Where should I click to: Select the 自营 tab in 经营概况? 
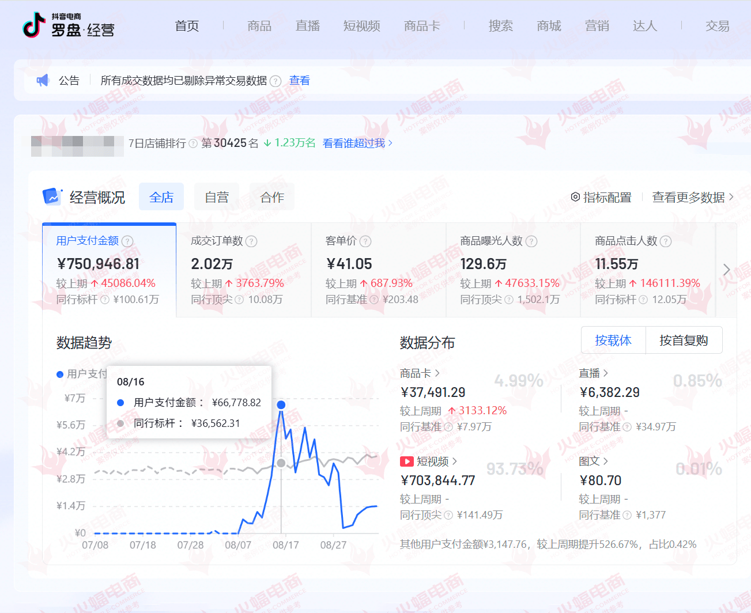click(x=217, y=197)
